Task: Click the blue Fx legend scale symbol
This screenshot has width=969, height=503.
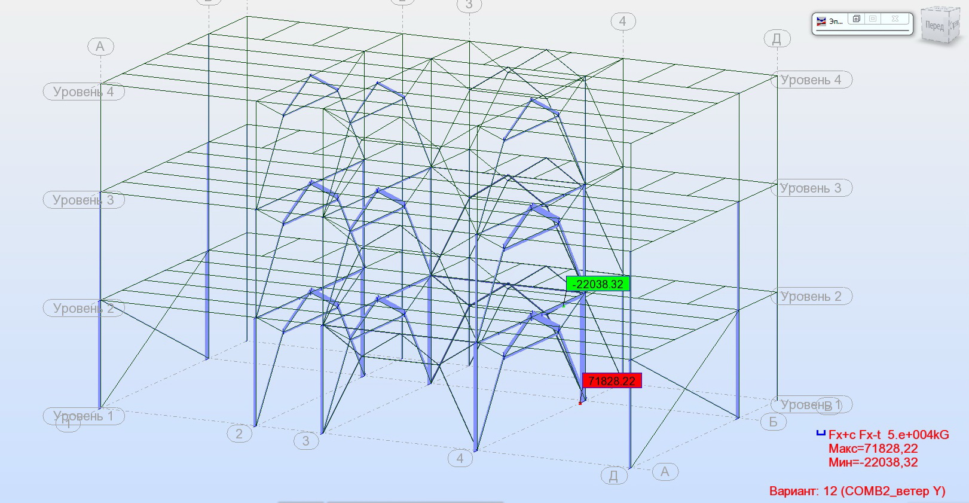Action: click(821, 433)
